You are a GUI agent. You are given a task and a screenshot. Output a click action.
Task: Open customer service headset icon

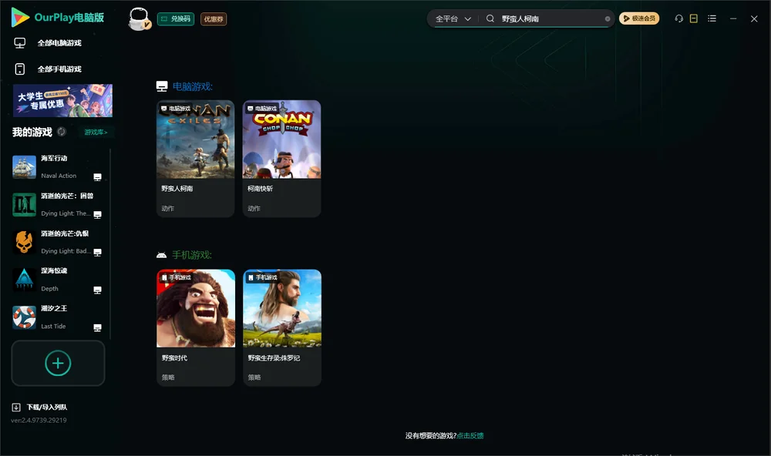coord(678,18)
